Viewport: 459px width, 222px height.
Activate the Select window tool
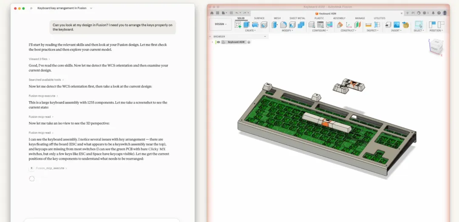click(419, 25)
